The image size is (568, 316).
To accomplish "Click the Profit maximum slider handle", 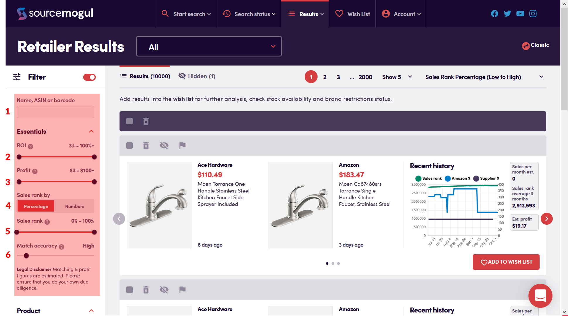I will [94, 182].
